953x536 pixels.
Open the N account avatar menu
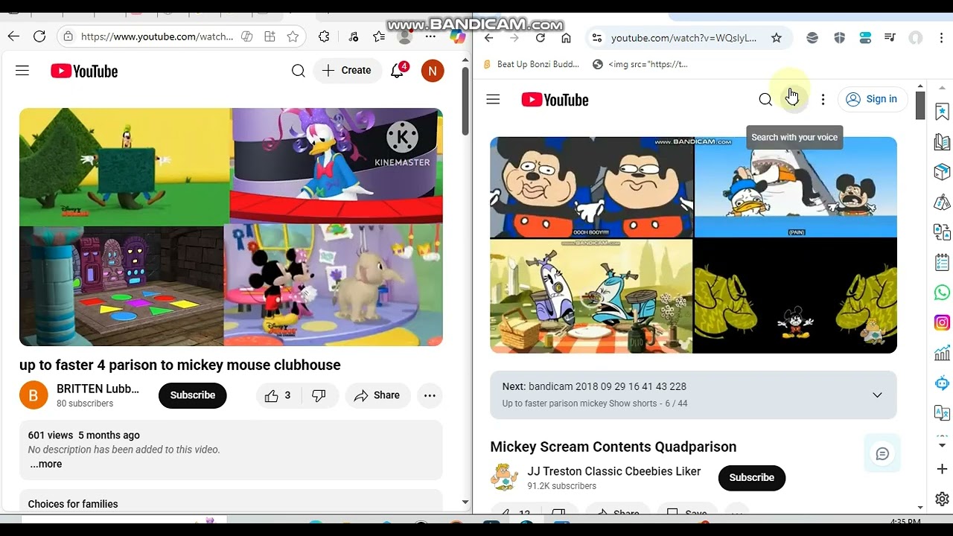(x=433, y=71)
